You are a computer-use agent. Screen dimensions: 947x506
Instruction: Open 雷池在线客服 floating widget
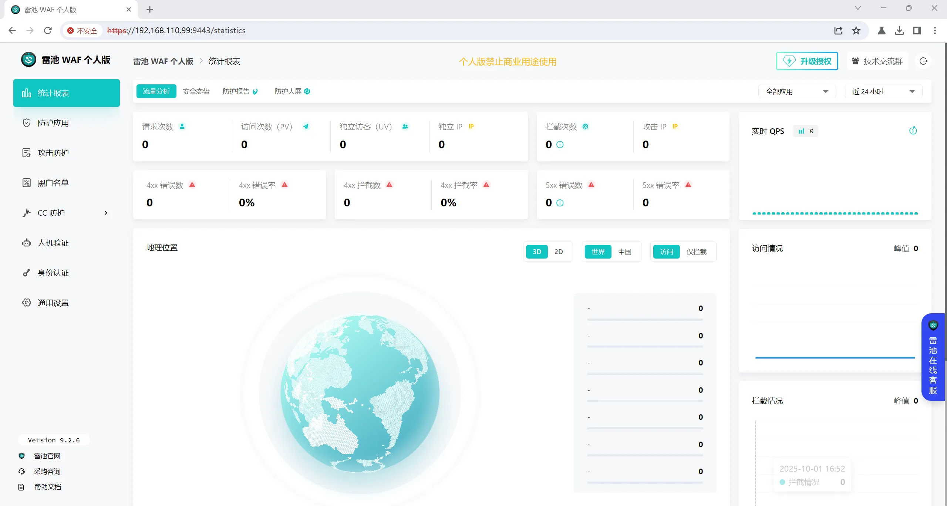click(x=933, y=357)
